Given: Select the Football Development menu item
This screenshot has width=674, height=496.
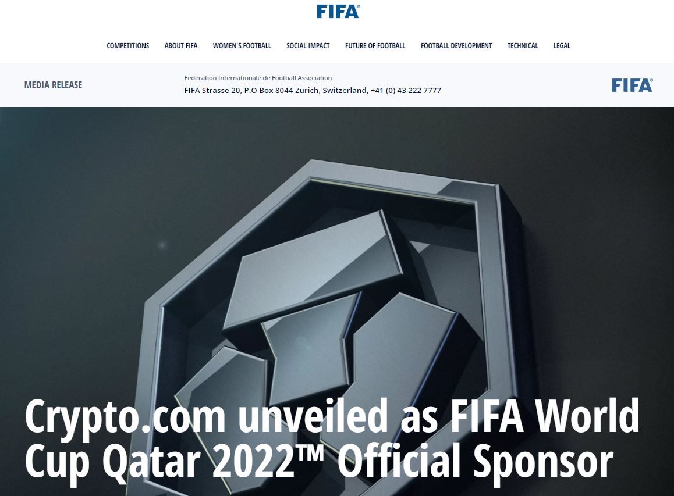Looking at the screenshot, I should (x=456, y=45).
